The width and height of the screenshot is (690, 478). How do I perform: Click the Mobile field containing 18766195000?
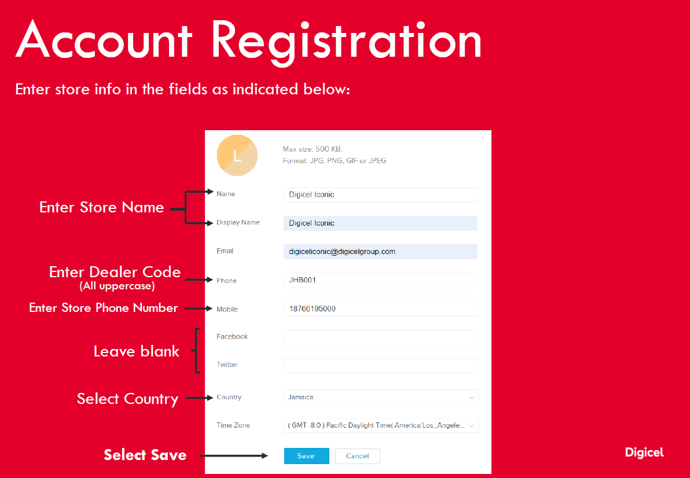point(380,309)
